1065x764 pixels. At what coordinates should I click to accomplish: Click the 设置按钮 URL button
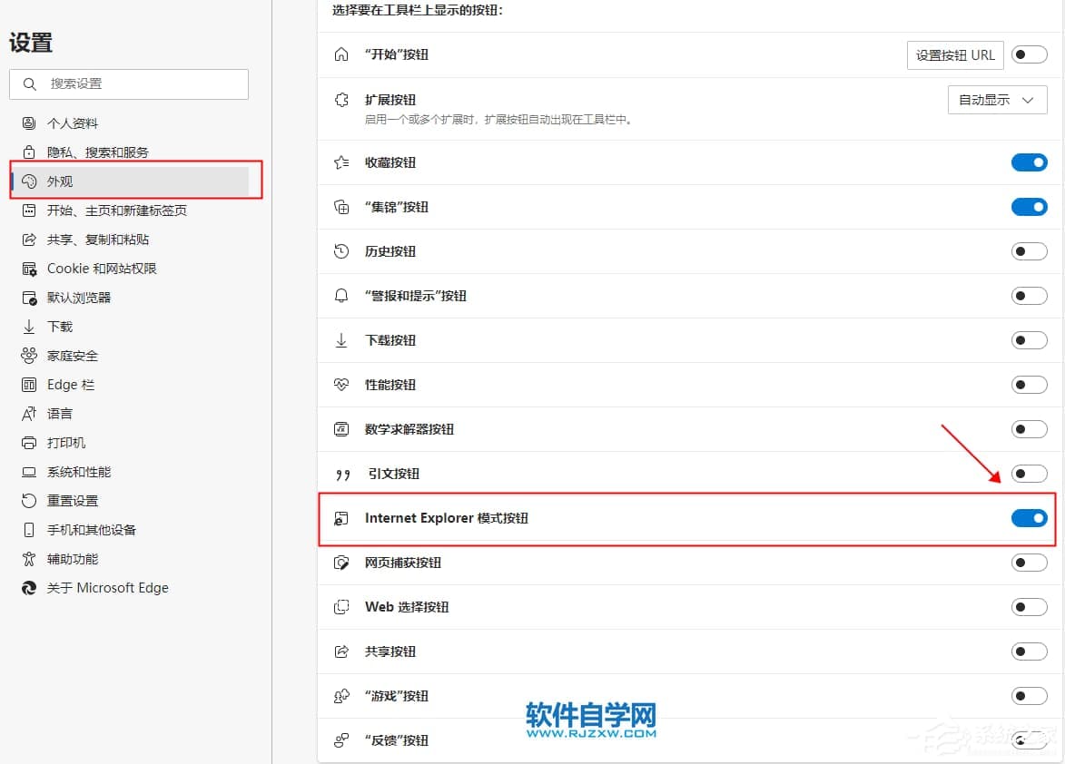(954, 54)
